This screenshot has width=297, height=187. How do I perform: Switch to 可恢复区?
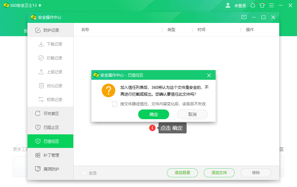pyautogui.click(x=50, y=113)
